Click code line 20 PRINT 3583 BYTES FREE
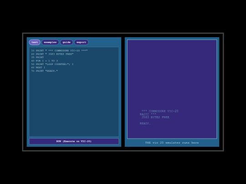 click(52, 54)
